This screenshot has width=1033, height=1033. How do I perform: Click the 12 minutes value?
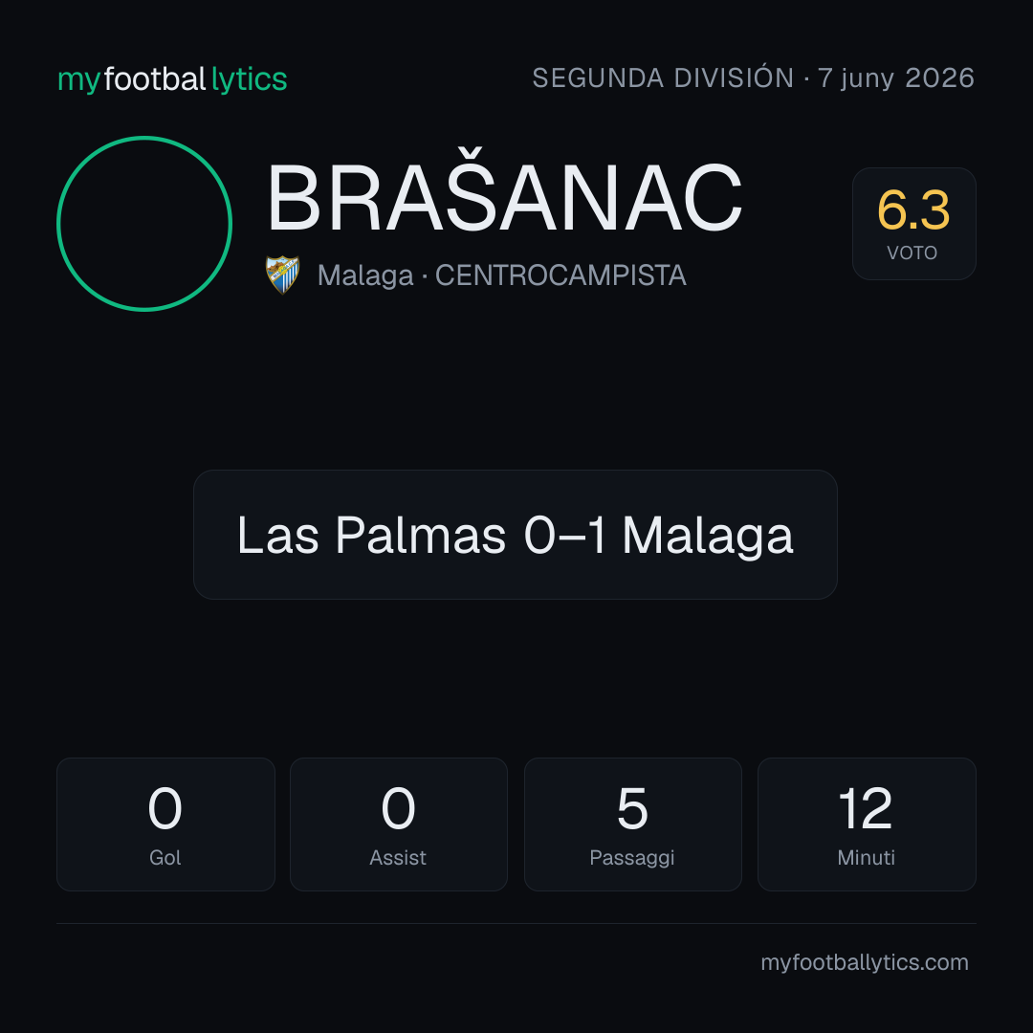(866, 808)
